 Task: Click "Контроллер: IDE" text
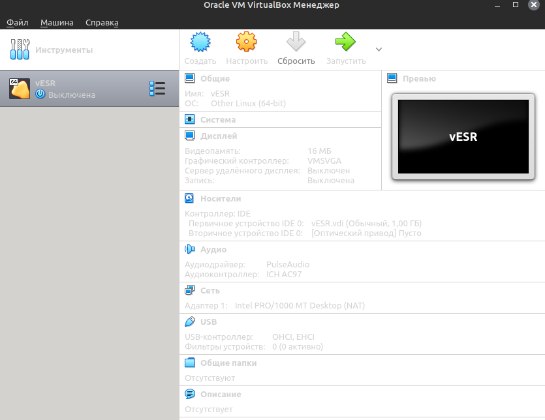217,214
